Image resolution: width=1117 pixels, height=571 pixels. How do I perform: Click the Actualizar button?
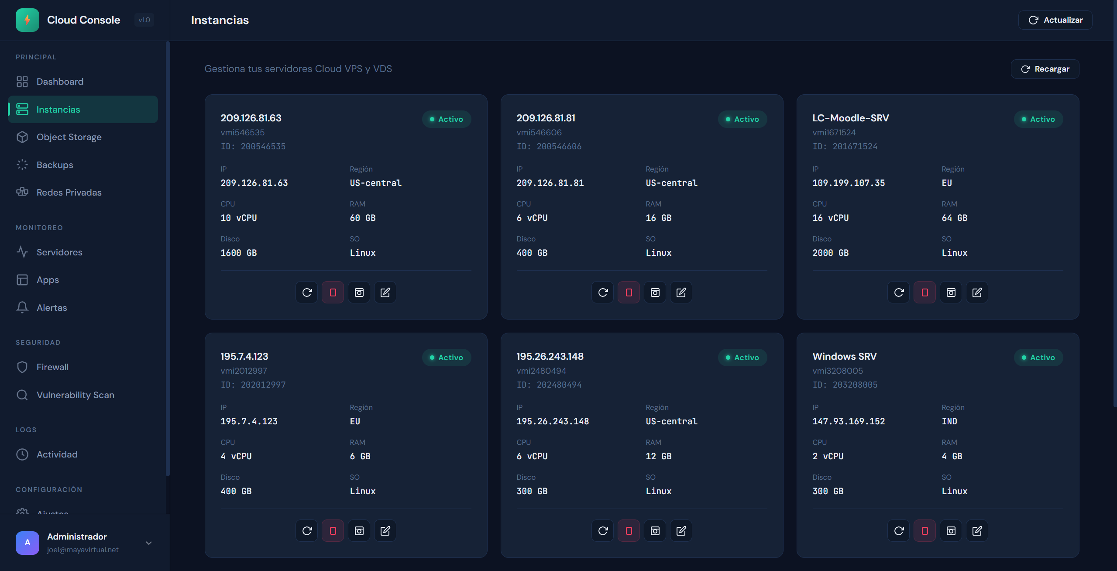pos(1055,20)
